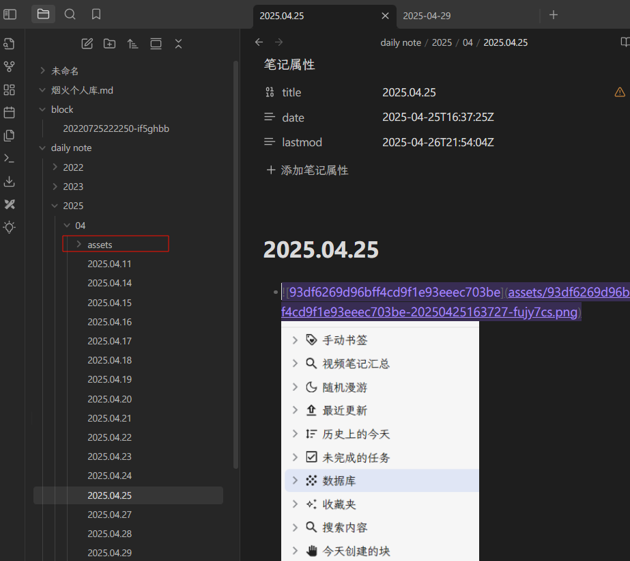630x561 pixels.
Task: Open the bookmarks pane icon
Action: click(96, 14)
